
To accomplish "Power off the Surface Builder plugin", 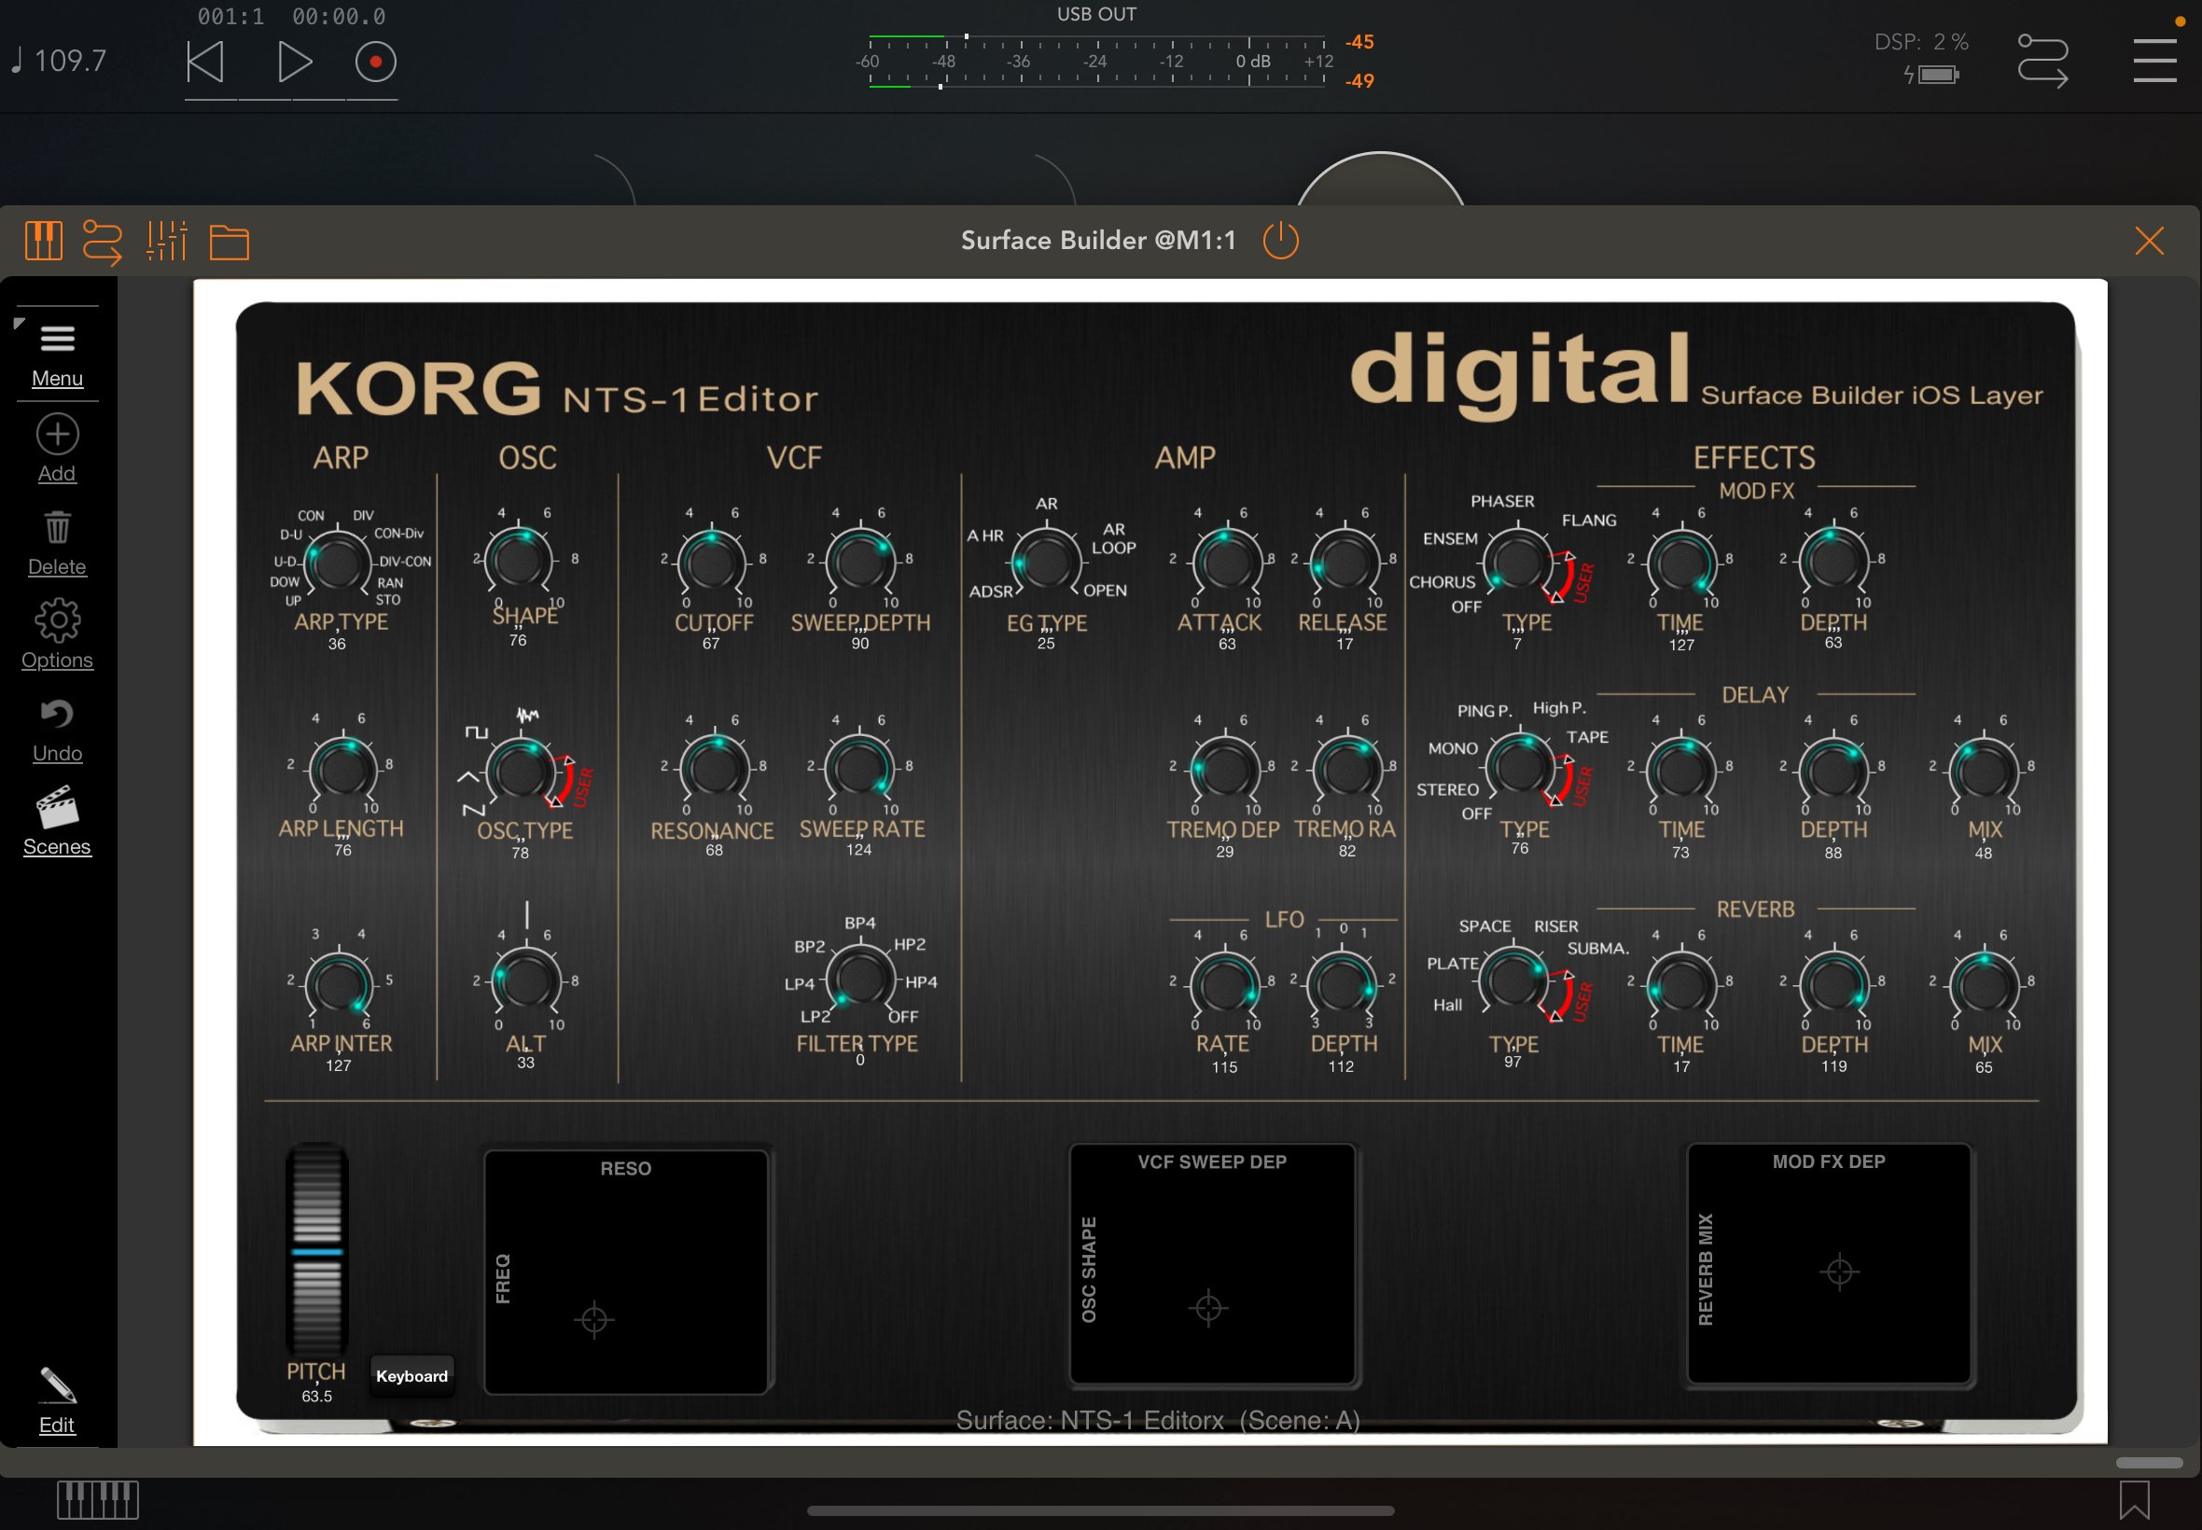I will click(1280, 241).
